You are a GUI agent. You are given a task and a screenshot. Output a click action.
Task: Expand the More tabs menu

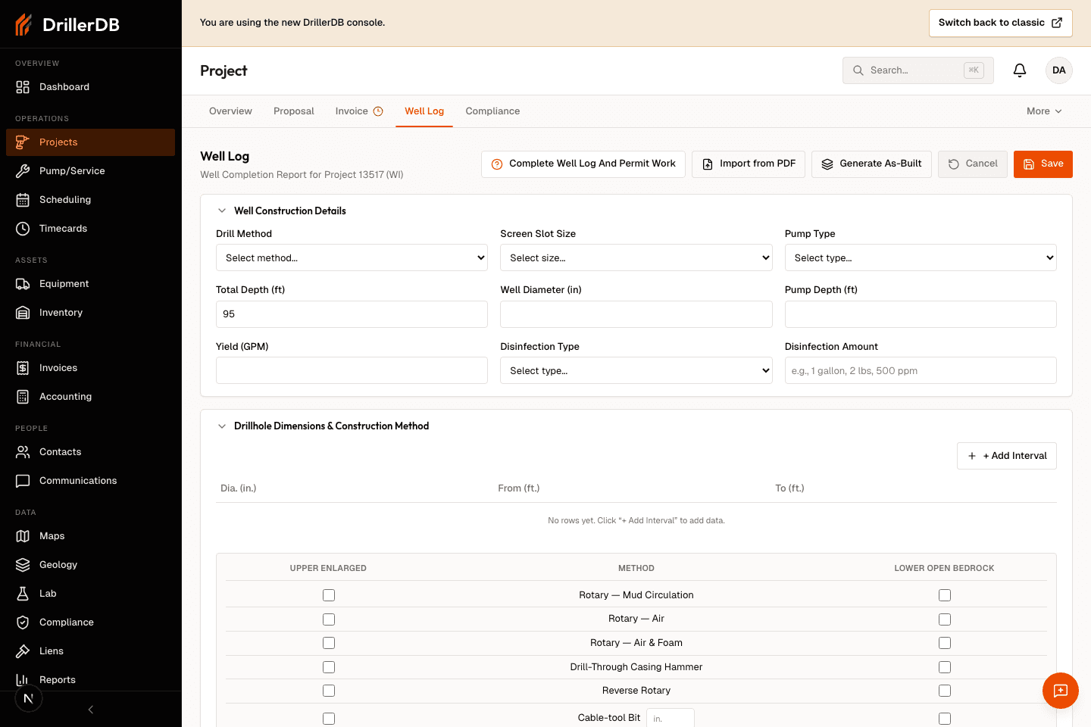(1045, 111)
